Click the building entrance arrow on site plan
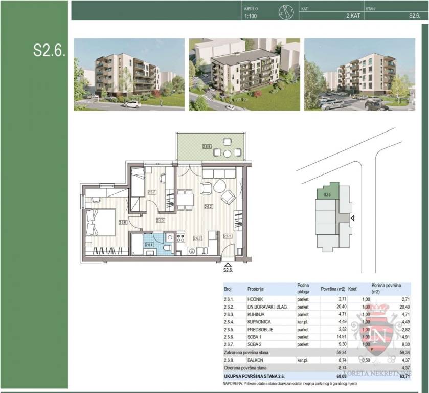The image size is (429, 393). (352, 217)
